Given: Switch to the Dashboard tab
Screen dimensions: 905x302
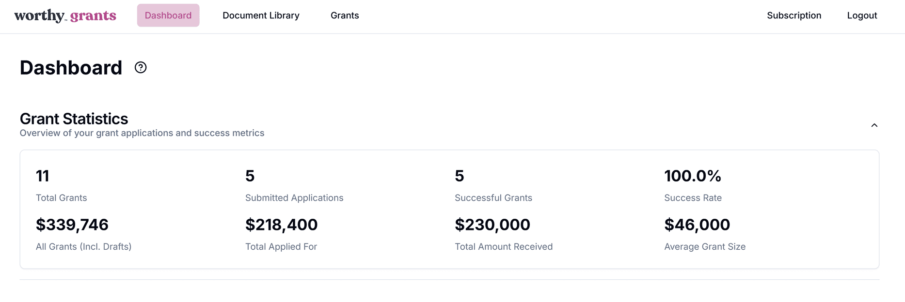Looking at the screenshot, I should (x=168, y=15).
